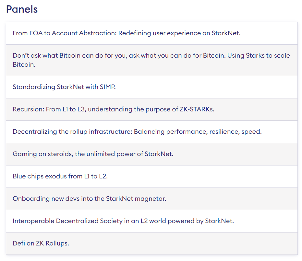Viewport: 302px width, 261px height.
Task: Open the Using Starks to scale Bitcoin row
Action: [x=152, y=60]
